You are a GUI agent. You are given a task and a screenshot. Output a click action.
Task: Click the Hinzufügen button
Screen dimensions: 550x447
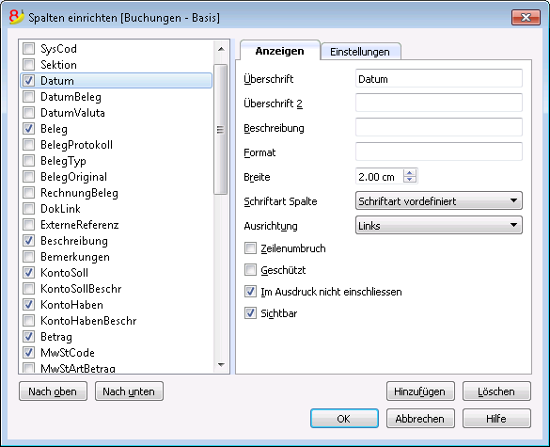tap(420, 391)
